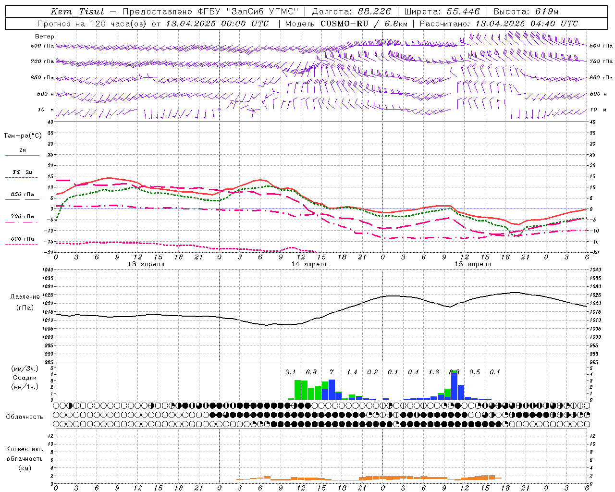
Task: Click the '10 м' wind level label on left
Action: [46, 110]
